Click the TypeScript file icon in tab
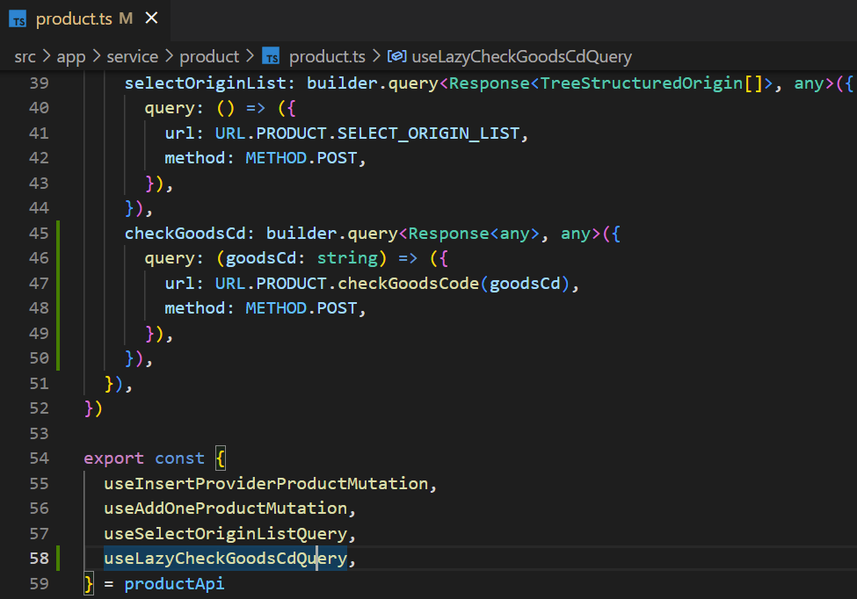 [18, 19]
